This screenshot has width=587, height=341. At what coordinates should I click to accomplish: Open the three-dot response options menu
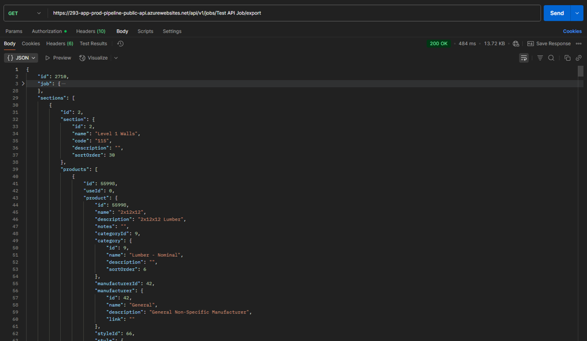578,44
